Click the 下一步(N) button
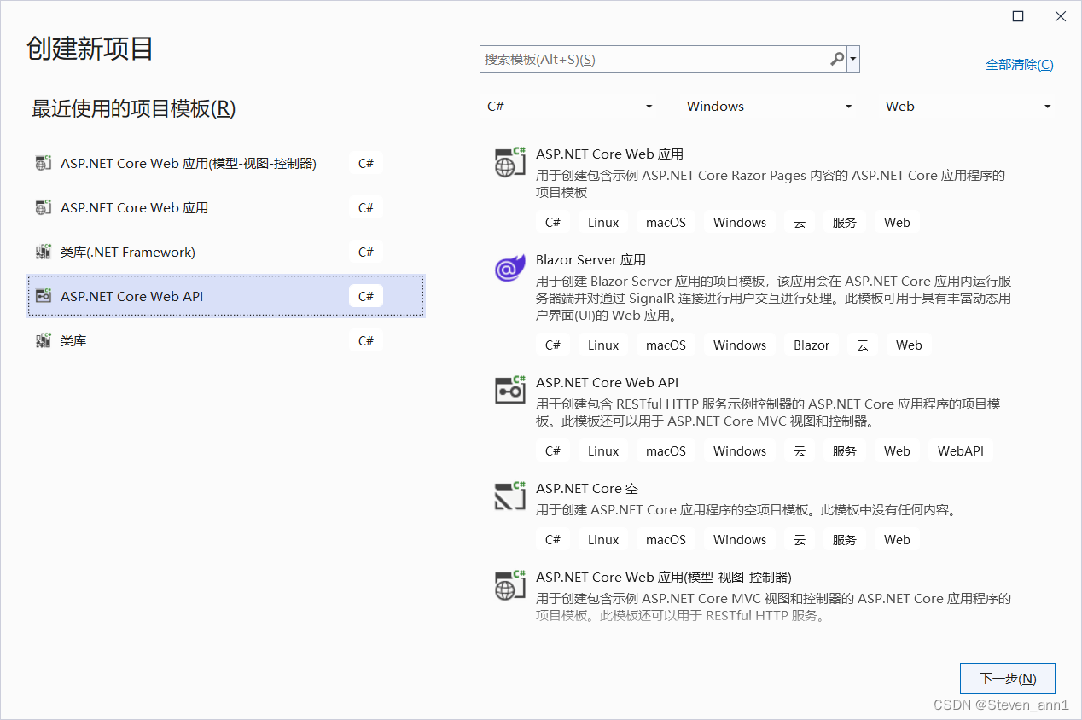Viewport: 1082px width, 720px height. 1008,677
